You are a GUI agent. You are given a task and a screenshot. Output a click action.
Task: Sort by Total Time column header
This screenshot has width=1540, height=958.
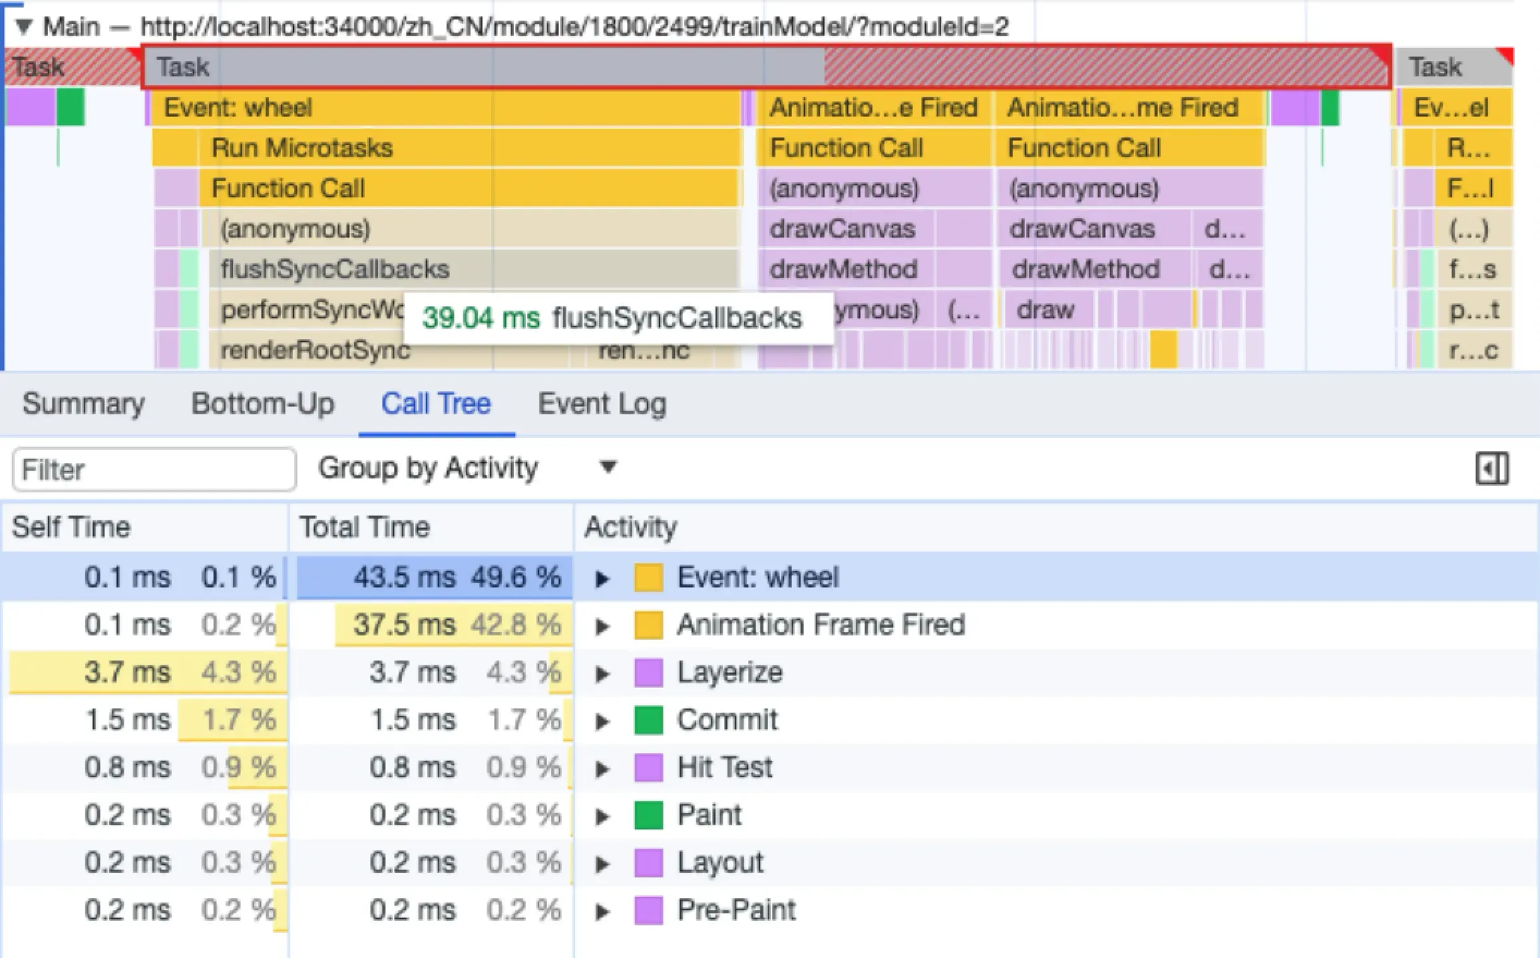point(364,527)
